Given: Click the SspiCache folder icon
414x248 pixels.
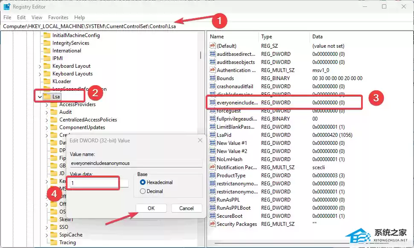Looking at the screenshot, I should (54, 235).
